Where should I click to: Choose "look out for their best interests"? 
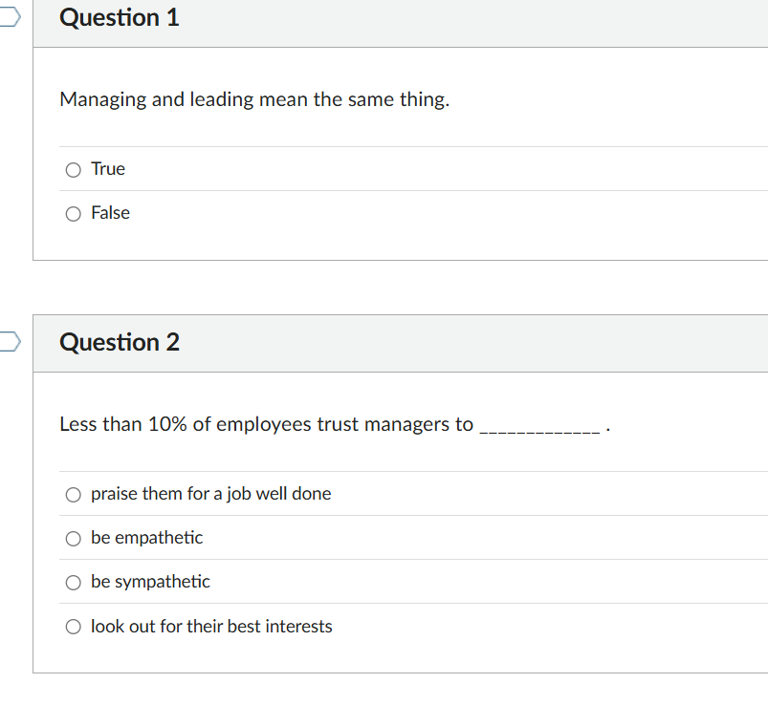pos(73,627)
